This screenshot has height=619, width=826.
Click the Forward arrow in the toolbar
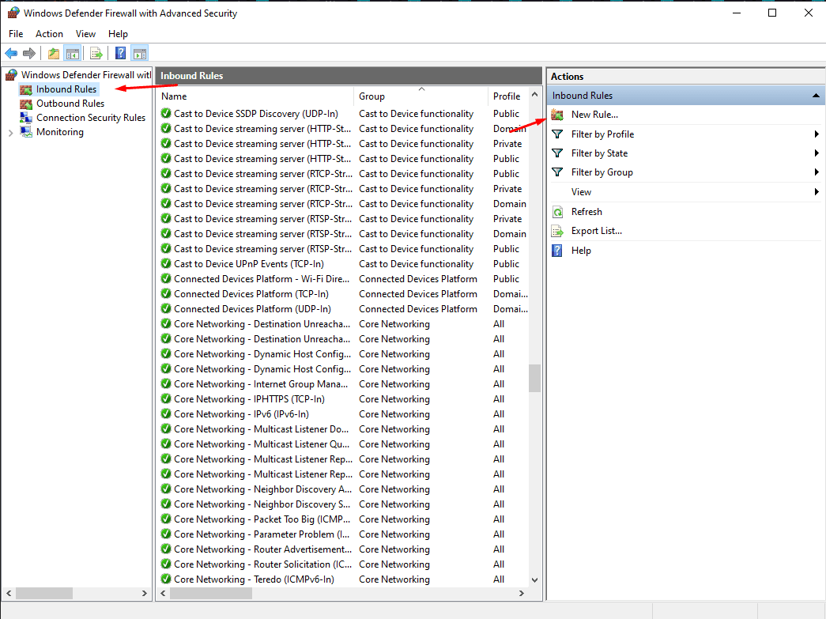(x=29, y=53)
